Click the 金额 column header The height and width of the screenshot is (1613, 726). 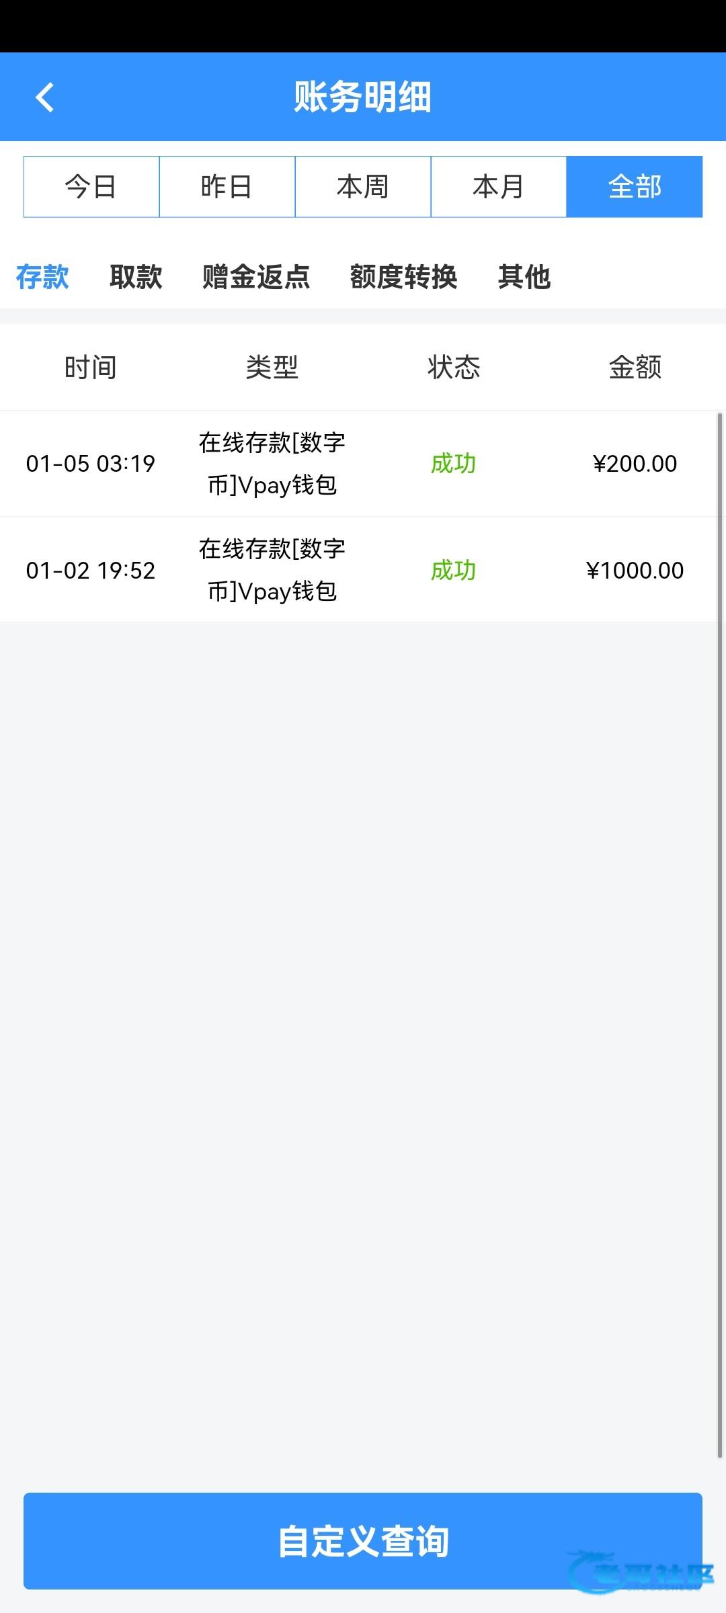coord(635,368)
